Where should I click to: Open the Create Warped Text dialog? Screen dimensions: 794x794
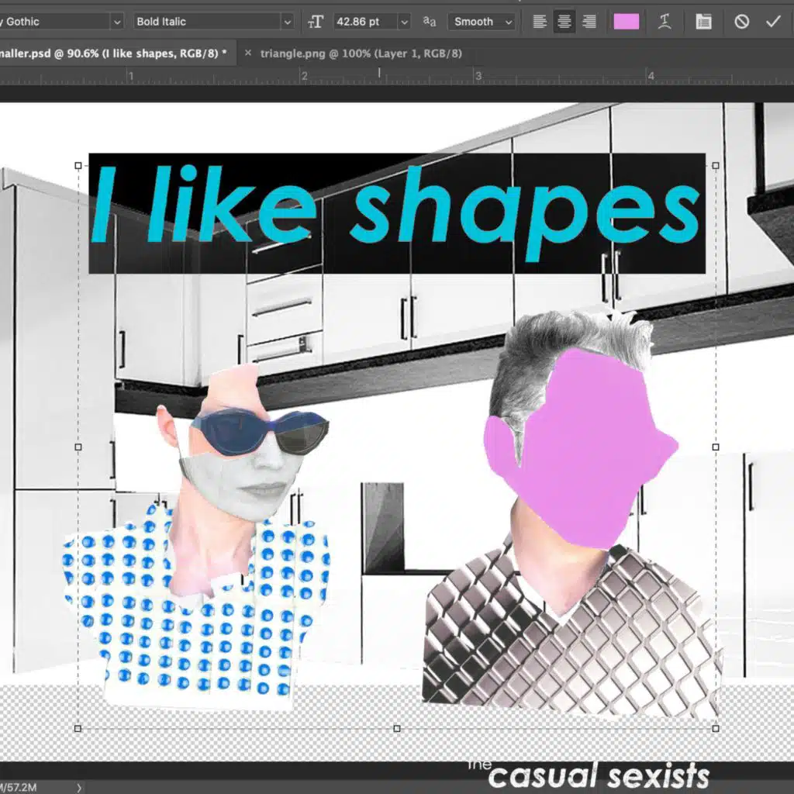click(x=665, y=22)
